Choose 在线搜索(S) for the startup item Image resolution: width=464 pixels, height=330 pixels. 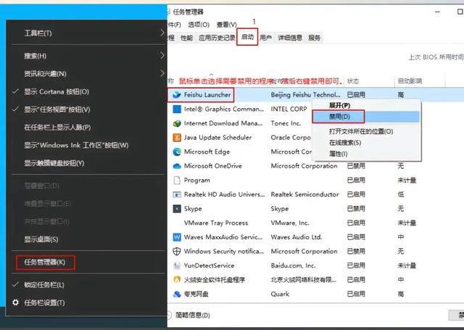(x=345, y=143)
